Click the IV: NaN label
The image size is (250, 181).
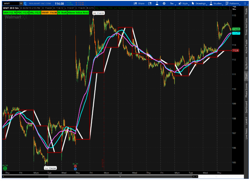62,13
